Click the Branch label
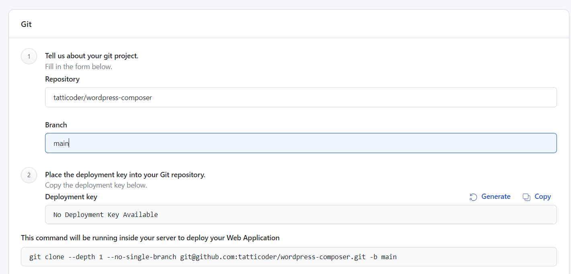 click(x=56, y=125)
